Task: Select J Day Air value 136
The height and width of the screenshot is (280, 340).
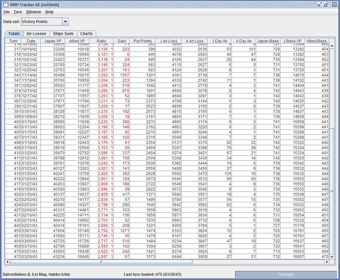Action: [220, 174]
